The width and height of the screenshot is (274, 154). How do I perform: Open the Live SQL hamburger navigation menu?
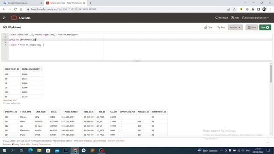click(4, 18)
